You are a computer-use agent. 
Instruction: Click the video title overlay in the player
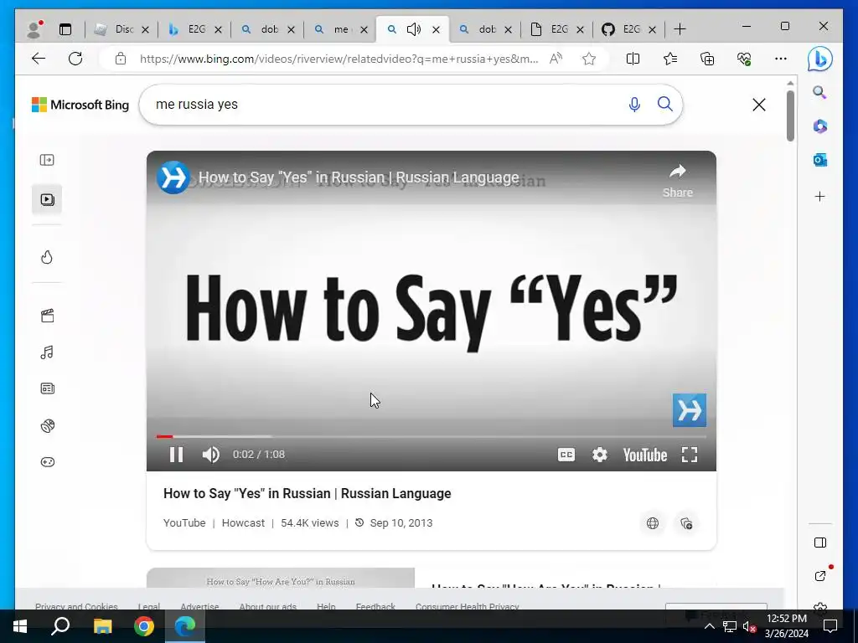(359, 177)
